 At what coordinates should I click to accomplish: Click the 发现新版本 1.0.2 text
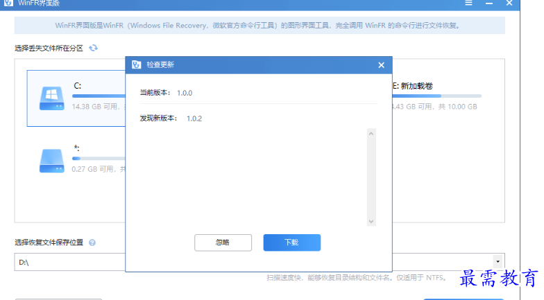pyautogui.click(x=171, y=118)
